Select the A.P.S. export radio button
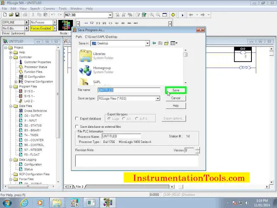 (x=137, y=118)
